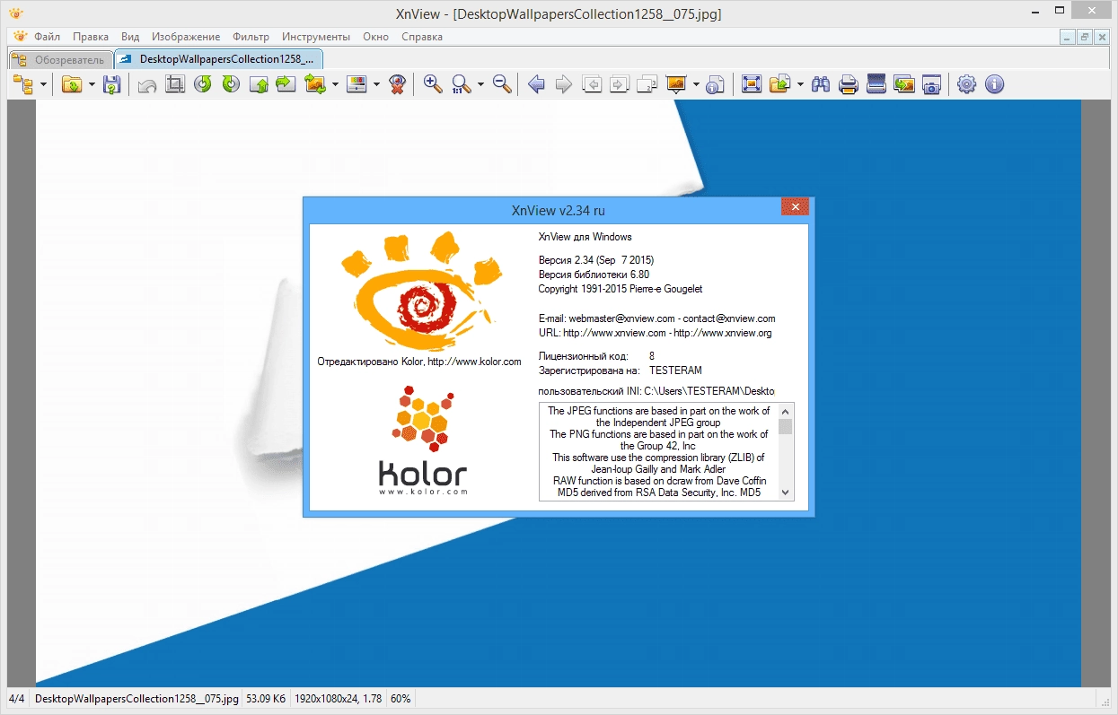
Task: Click the red-eye correction icon
Action: (397, 84)
